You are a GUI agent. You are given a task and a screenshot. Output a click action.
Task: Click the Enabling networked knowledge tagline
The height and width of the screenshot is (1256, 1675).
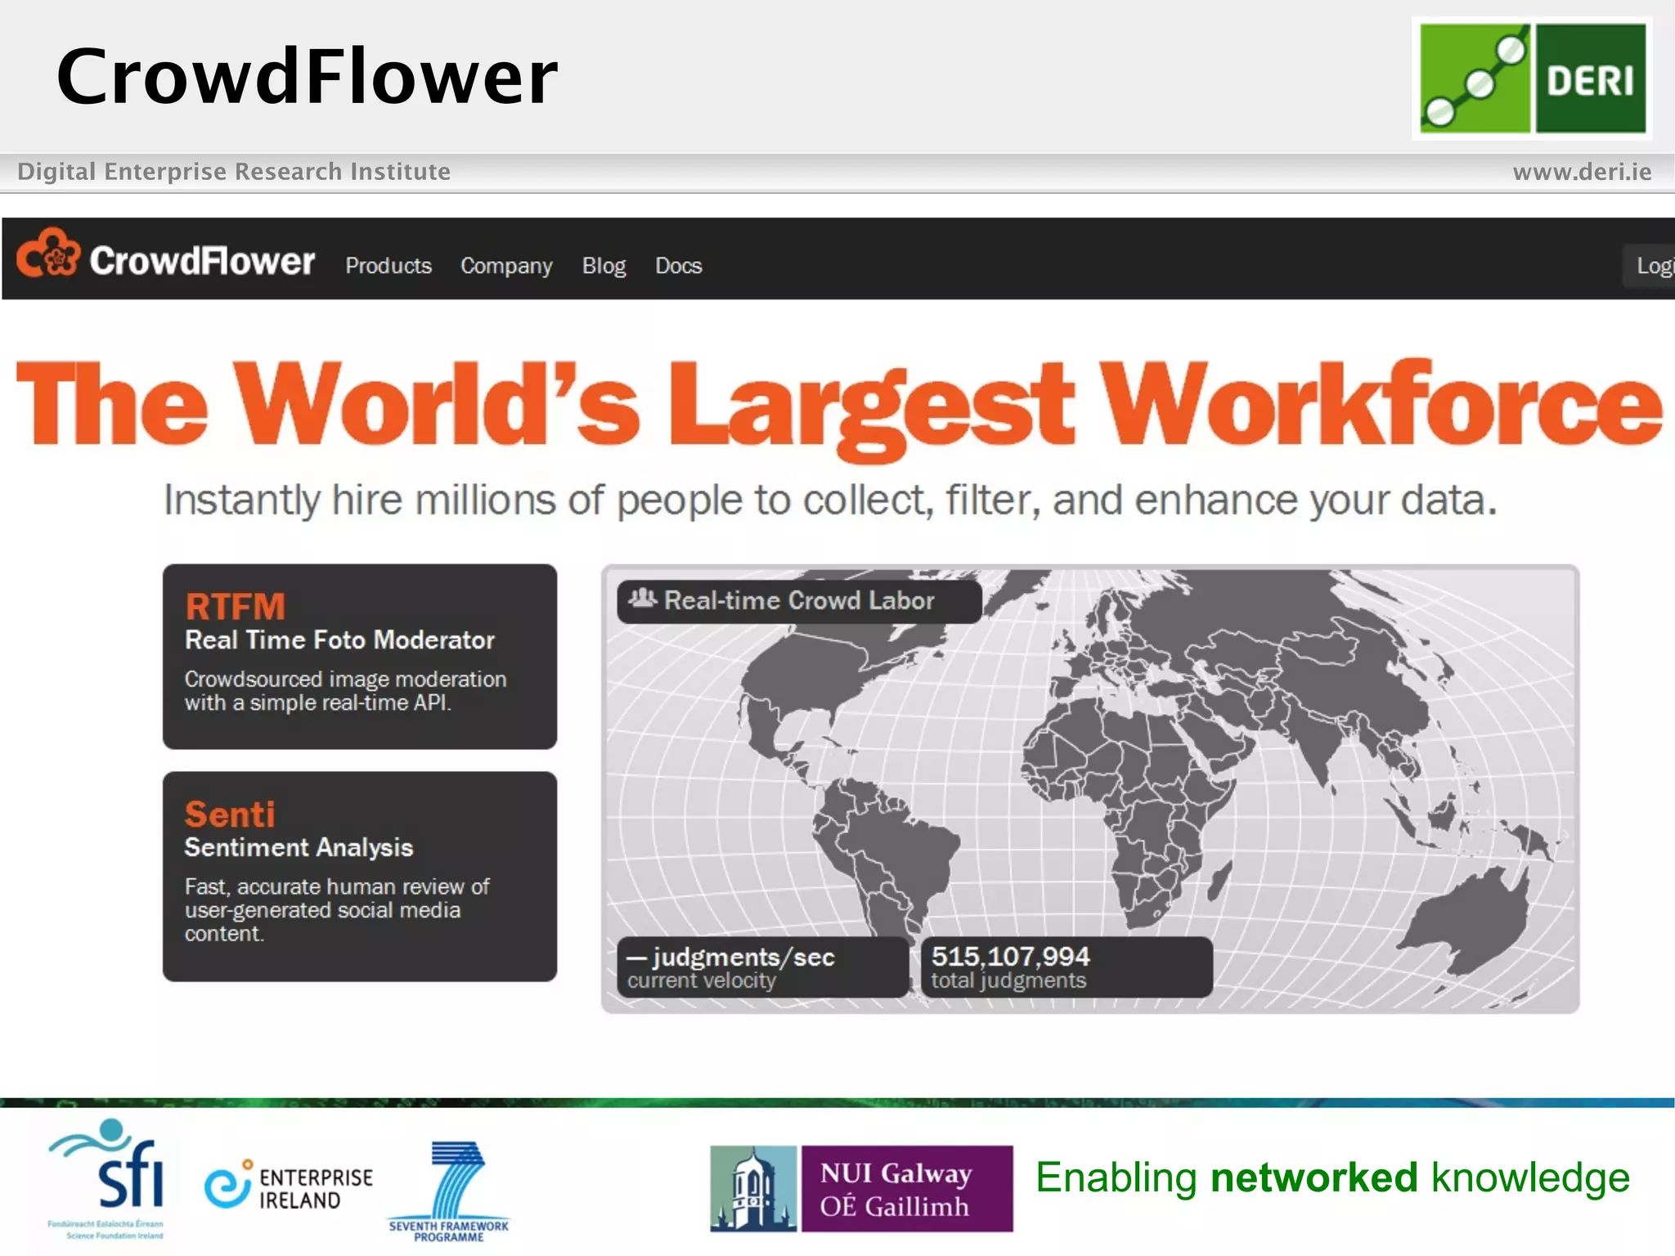tap(1332, 1177)
